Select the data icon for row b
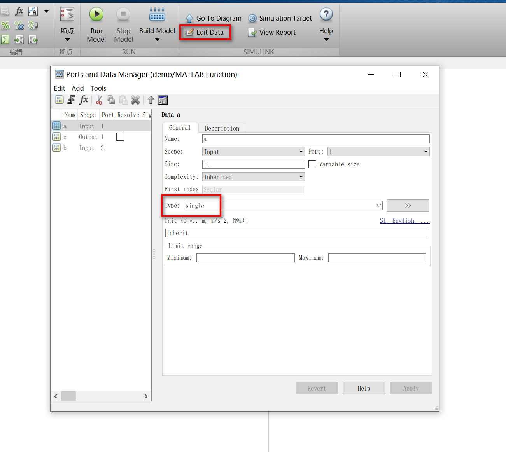The width and height of the screenshot is (506, 452). [x=56, y=148]
